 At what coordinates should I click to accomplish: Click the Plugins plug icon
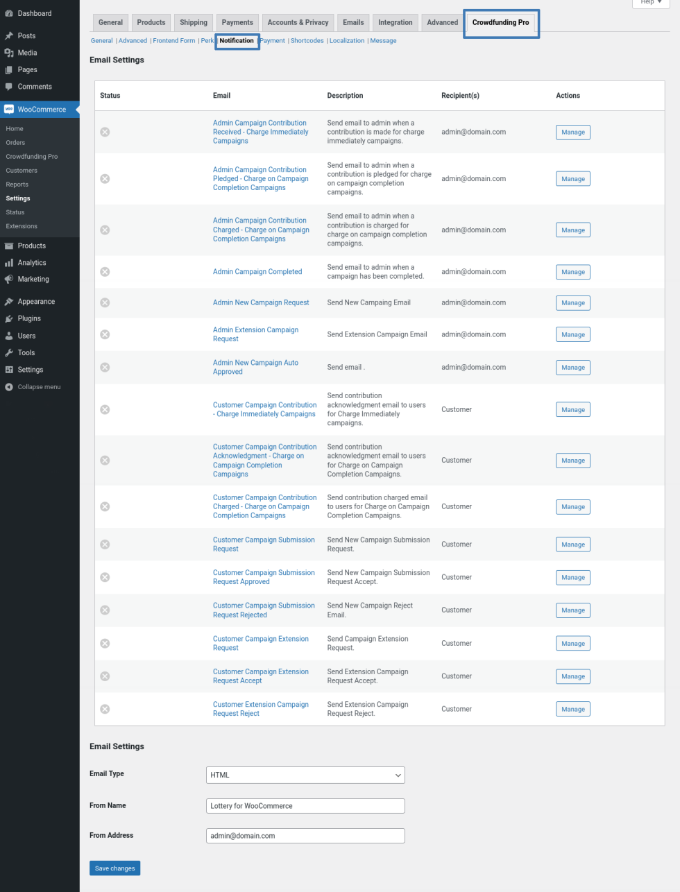point(9,319)
